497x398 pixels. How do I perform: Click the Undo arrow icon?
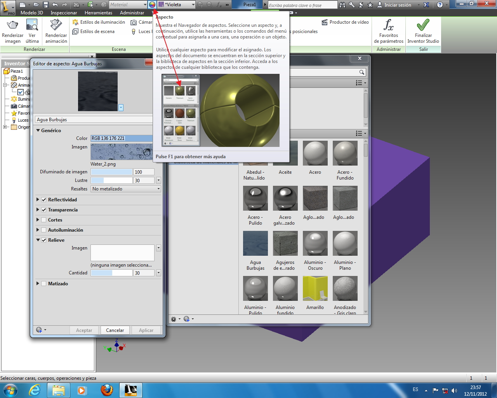pyautogui.click(x=55, y=5)
